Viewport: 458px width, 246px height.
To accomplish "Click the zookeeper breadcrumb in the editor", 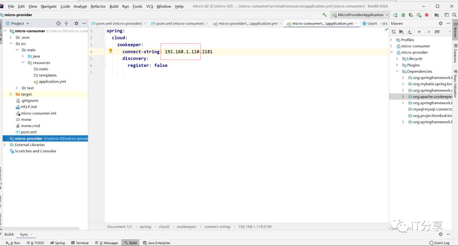I will pos(187,227).
